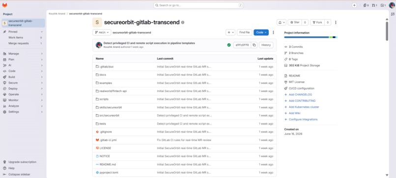The width and height of the screenshot is (396, 178).
Task: Open assigned issues counter icon
Action: click(x=366, y=5)
